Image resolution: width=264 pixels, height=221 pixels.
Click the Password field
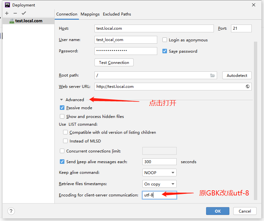[126, 51]
